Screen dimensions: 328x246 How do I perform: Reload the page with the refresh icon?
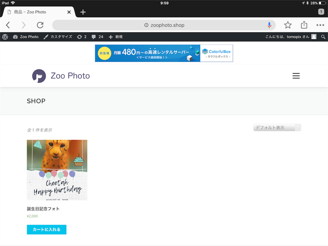tap(40, 25)
